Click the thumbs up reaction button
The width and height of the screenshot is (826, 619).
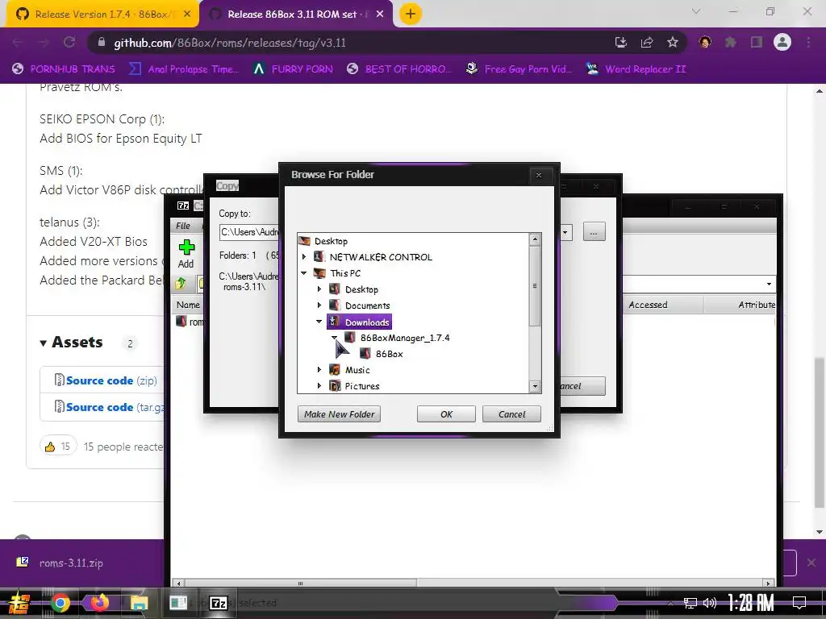[58, 447]
